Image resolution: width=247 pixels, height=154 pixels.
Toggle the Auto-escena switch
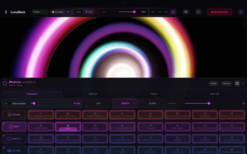click(7, 103)
